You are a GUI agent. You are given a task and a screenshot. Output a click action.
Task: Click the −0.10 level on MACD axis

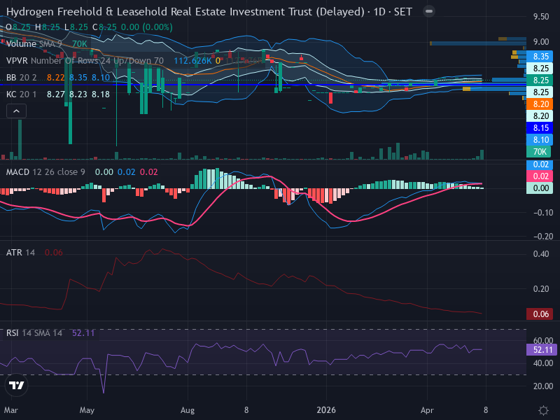pos(543,213)
